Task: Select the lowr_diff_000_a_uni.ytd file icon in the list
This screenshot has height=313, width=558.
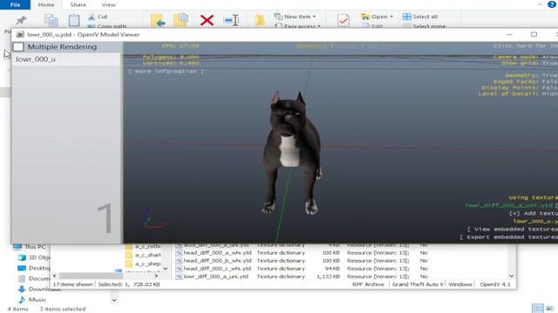Action: 179,276
